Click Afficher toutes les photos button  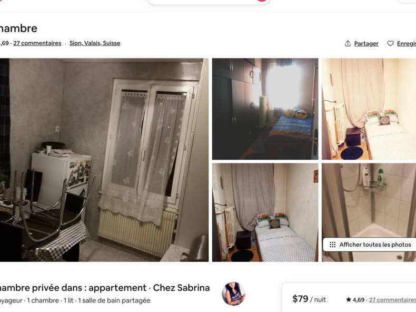point(370,245)
